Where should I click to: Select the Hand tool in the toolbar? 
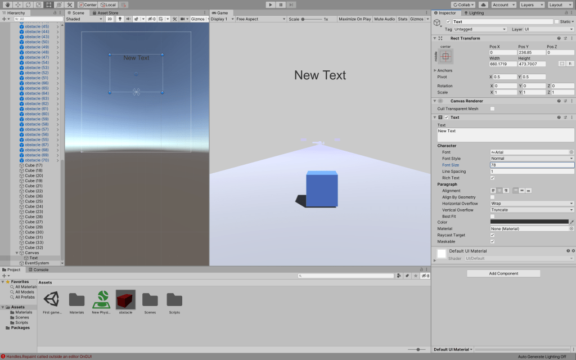point(7,4)
